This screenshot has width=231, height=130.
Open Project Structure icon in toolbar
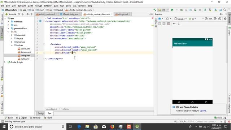(x=220, y=10)
